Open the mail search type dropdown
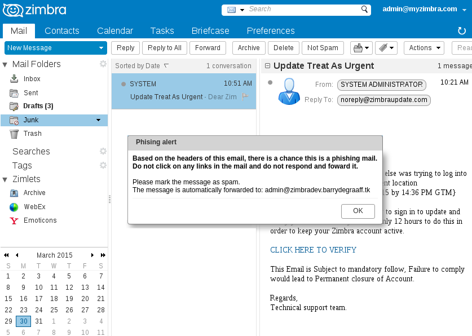The image size is (472, 336). (x=242, y=10)
